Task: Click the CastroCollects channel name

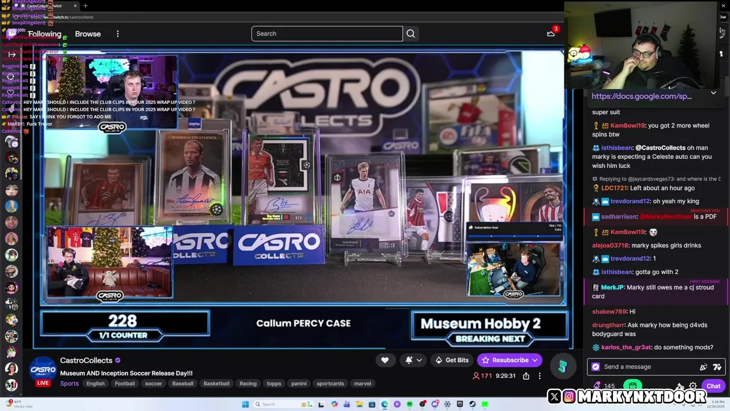Action: (86, 360)
